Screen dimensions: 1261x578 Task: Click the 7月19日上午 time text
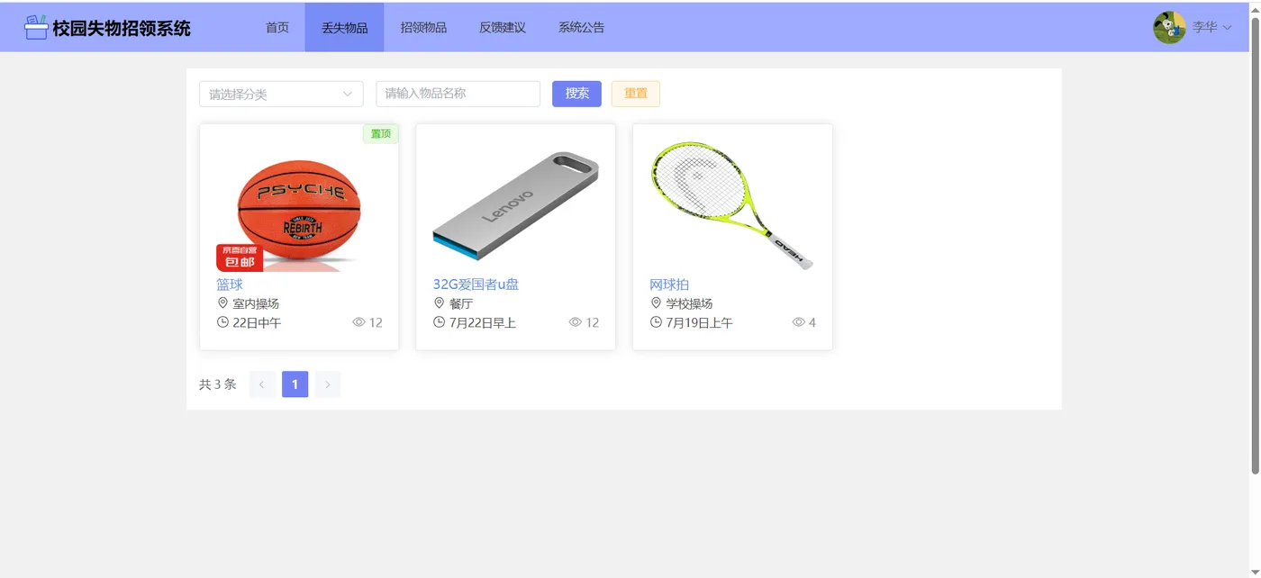(699, 323)
